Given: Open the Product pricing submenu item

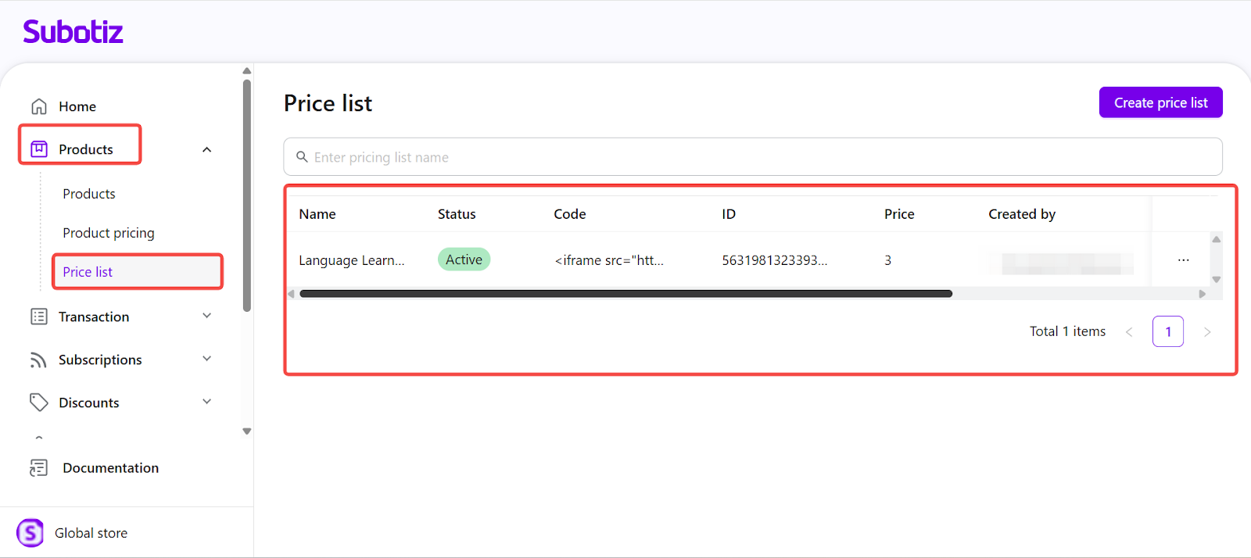Looking at the screenshot, I should point(109,233).
